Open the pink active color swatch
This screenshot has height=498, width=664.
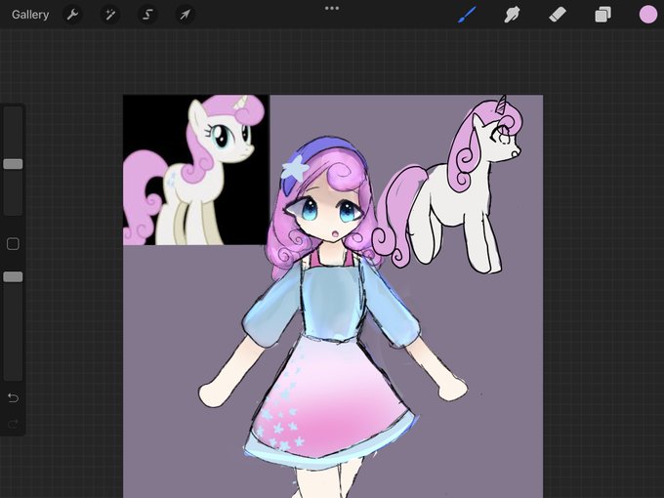click(648, 15)
